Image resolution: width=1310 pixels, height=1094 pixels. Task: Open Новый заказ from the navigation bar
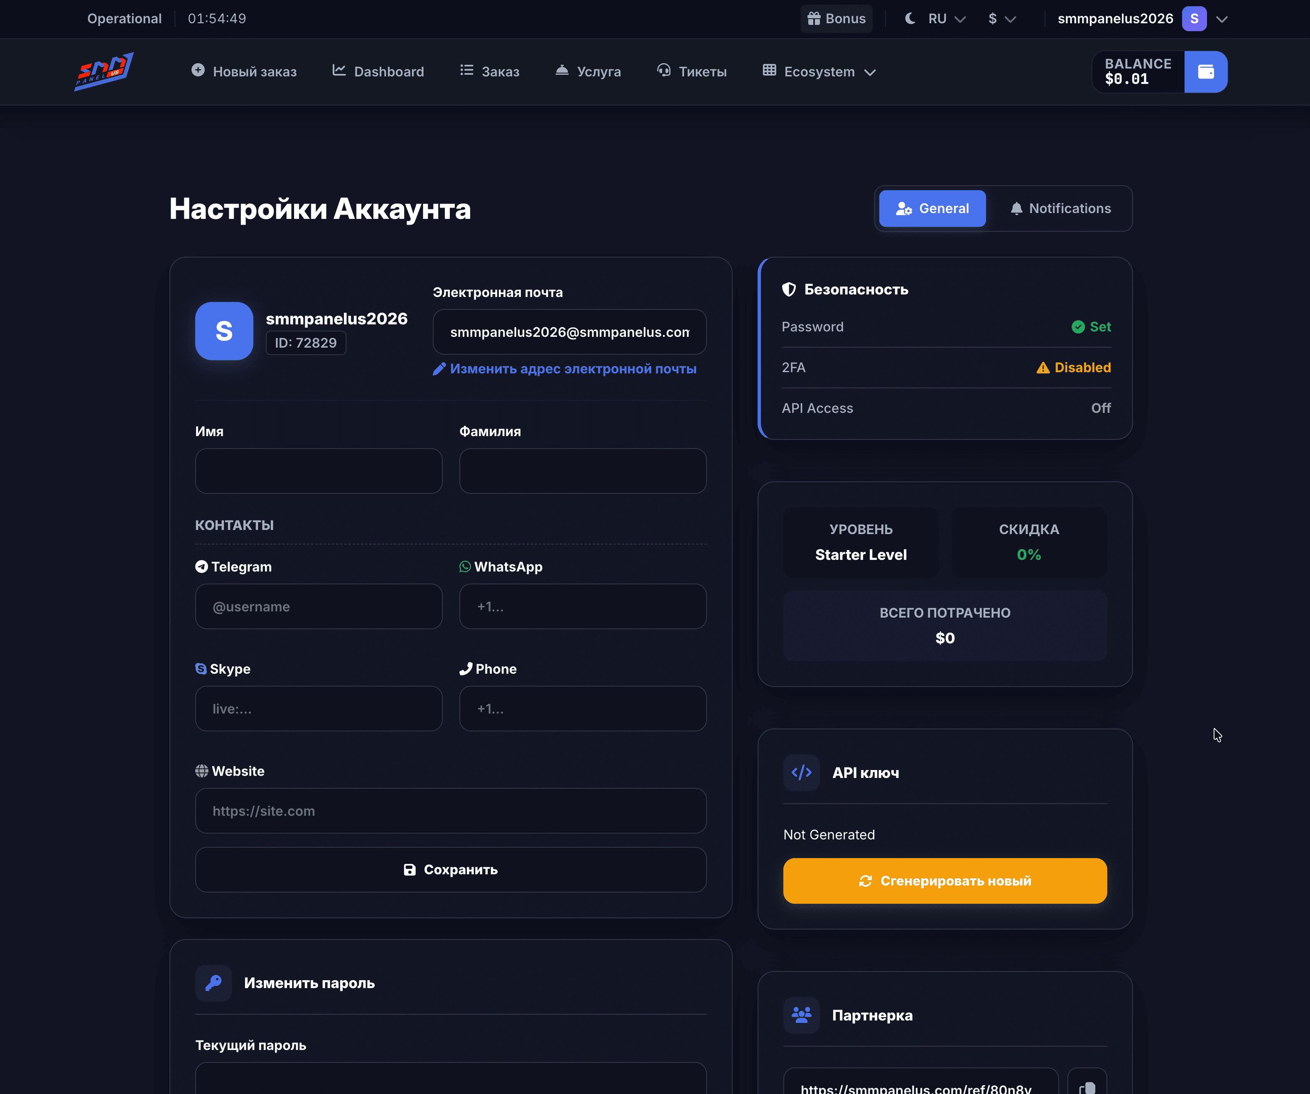(244, 71)
